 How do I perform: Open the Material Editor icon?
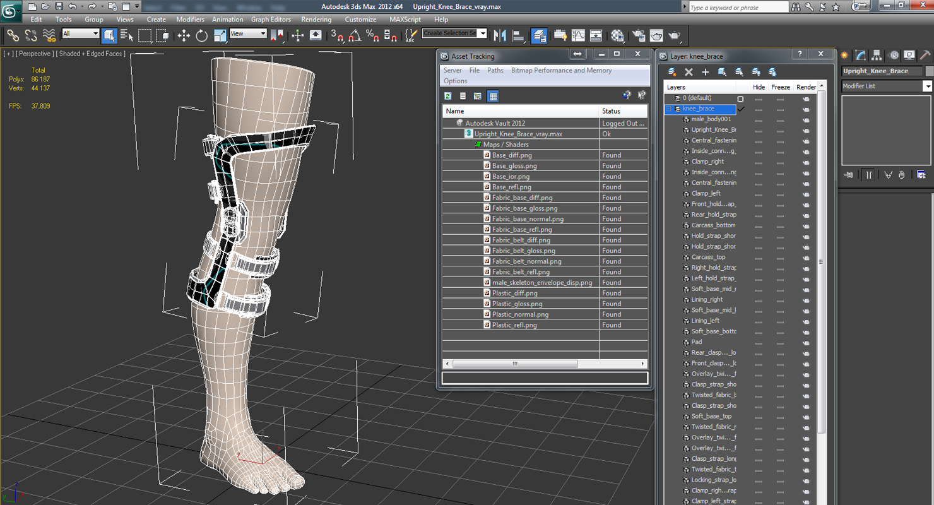coord(617,35)
